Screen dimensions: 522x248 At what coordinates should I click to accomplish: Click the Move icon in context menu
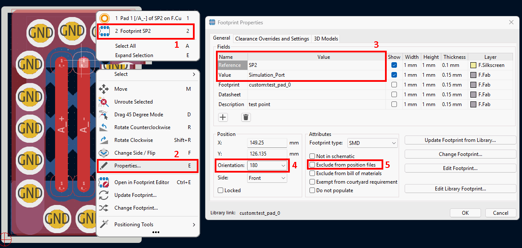(104, 89)
